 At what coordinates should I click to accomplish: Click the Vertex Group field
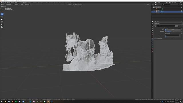coord(172,35)
